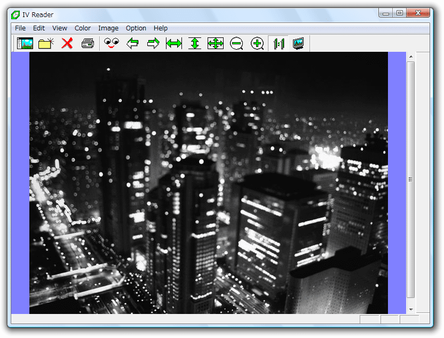Open the Help menu

click(x=161, y=28)
